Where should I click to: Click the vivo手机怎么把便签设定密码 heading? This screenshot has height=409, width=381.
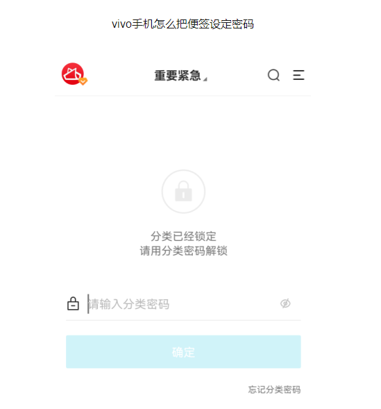183,24
